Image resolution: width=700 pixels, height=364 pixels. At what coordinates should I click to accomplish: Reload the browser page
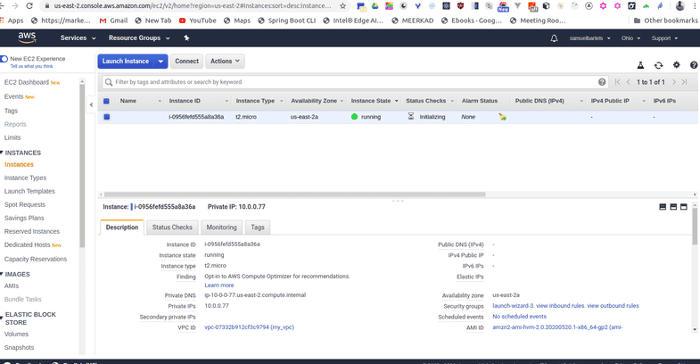click(29, 6)
